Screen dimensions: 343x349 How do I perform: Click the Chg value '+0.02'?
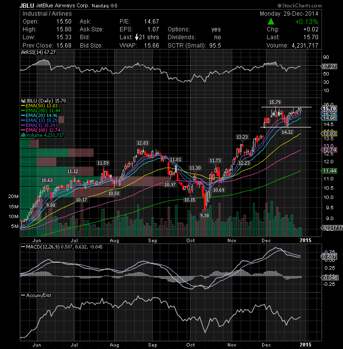pyautogui.click(x=311, y=29)
